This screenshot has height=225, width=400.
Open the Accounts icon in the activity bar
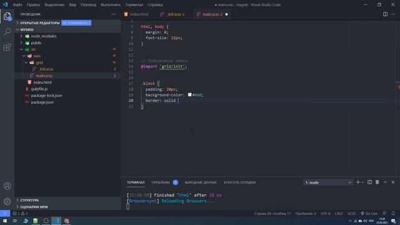tap(7, 186)
